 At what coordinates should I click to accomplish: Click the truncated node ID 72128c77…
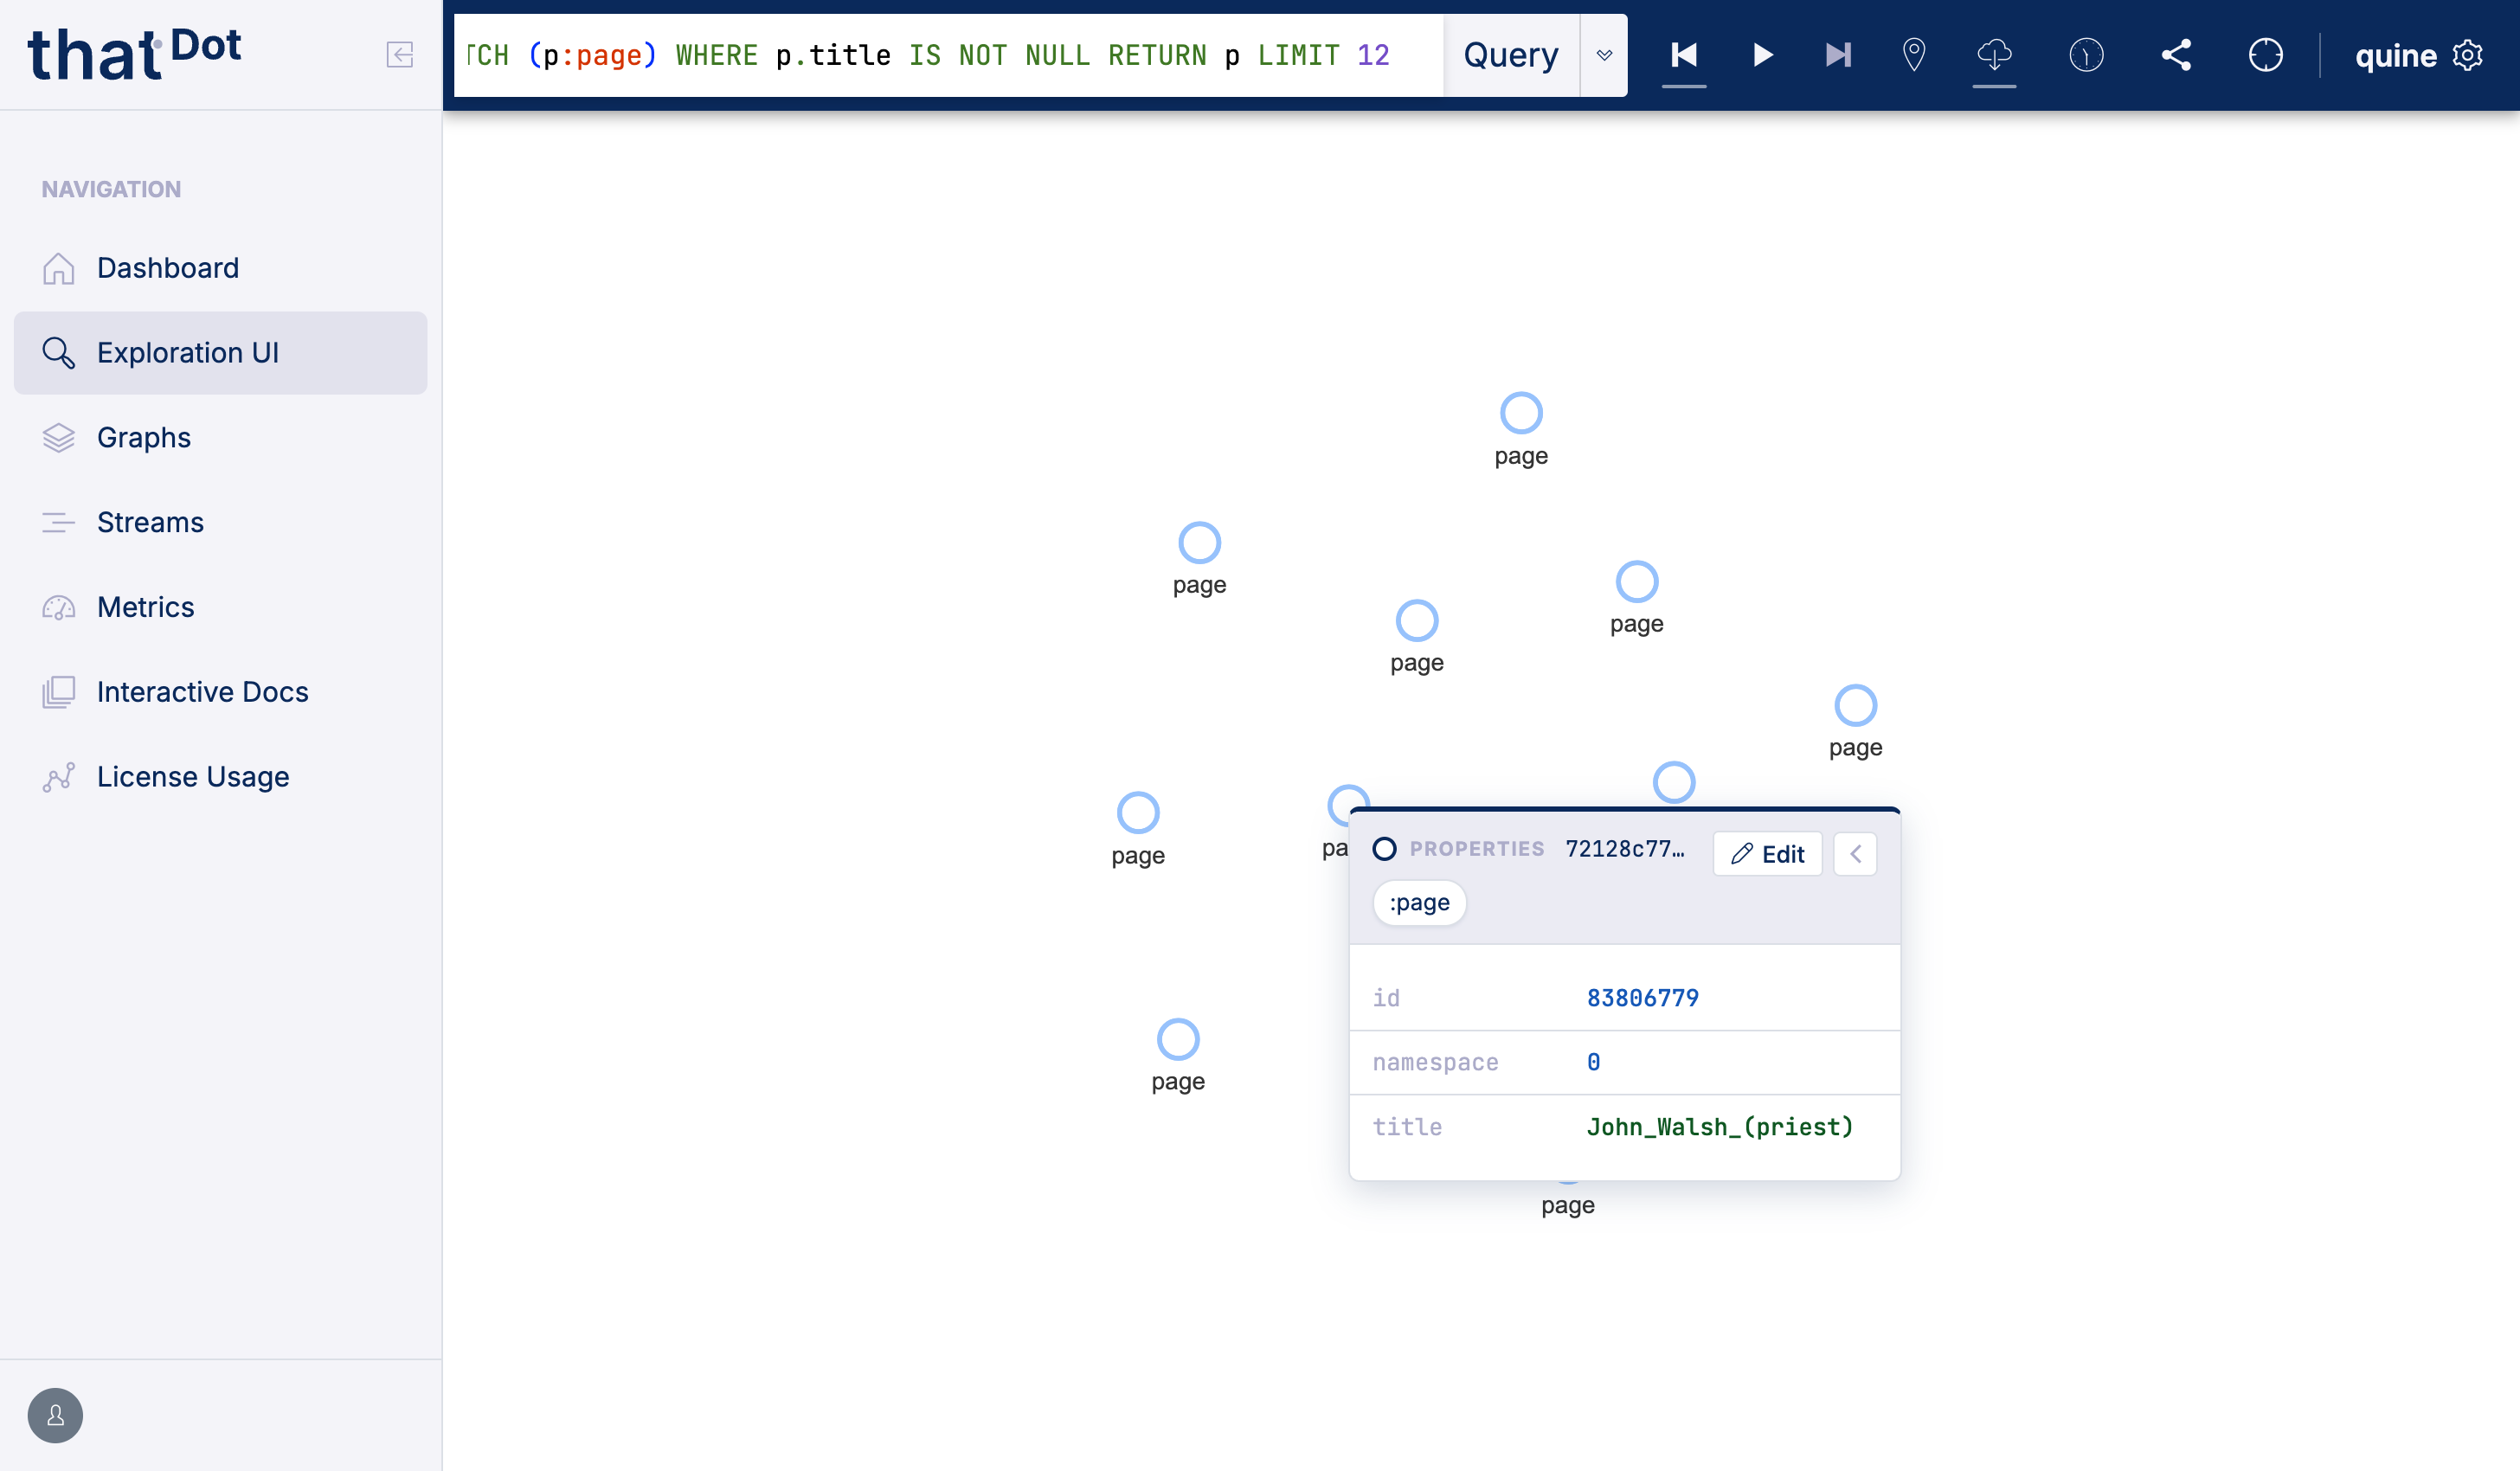coord(1625,849)
